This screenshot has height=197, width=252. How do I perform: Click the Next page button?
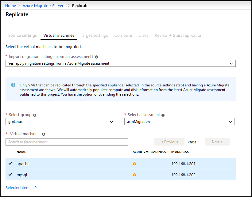(x=217, y=142)
